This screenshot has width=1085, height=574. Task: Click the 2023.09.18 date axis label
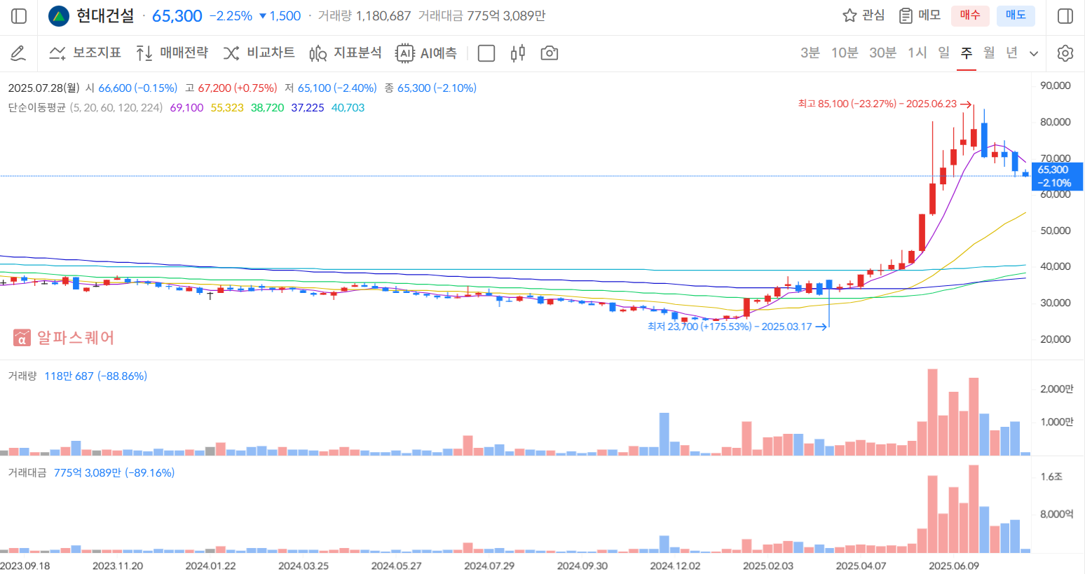tap(25, 566)
